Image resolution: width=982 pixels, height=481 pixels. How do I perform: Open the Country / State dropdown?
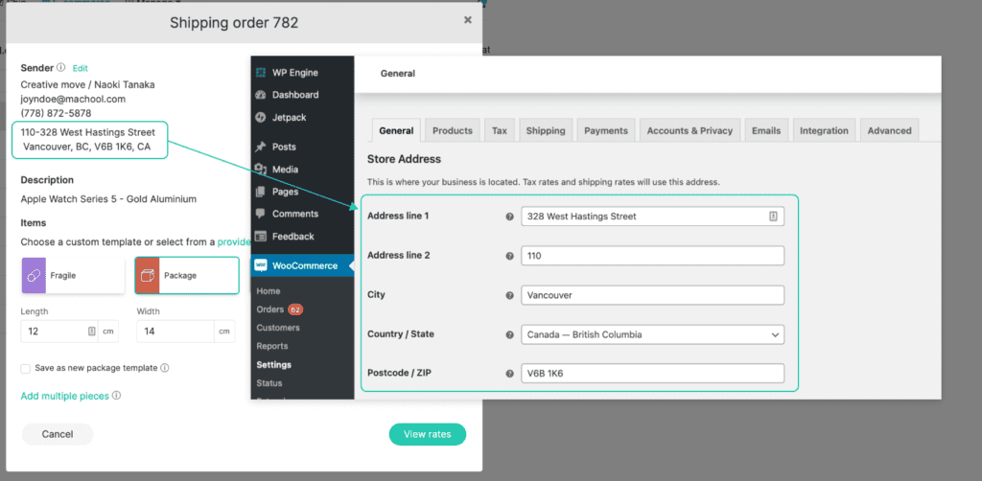pyautogui.click(x=652, y=334)
